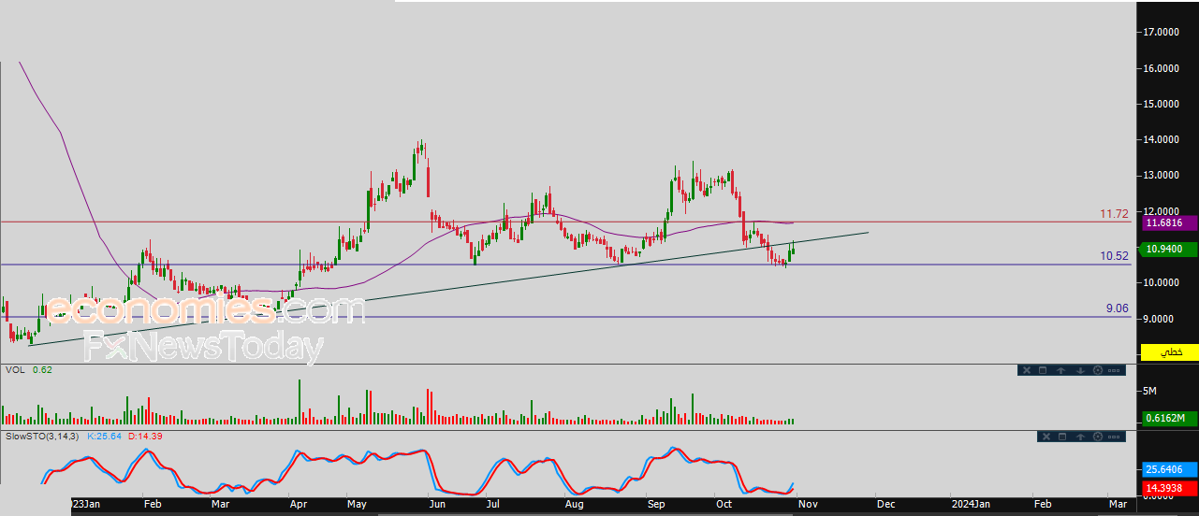1199x516 pixels.
Task: Click the 17.0000 price axis label
Action: pyautogui.click(x=1161, y=33)
